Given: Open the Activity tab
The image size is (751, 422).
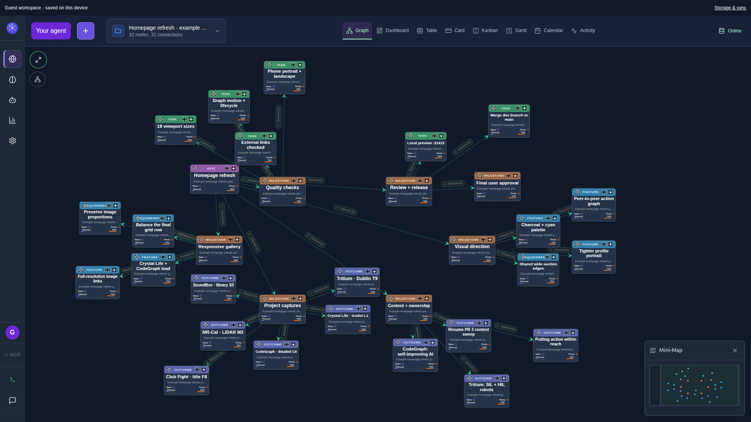Looking at the screenshot, I should coord(583,30).
